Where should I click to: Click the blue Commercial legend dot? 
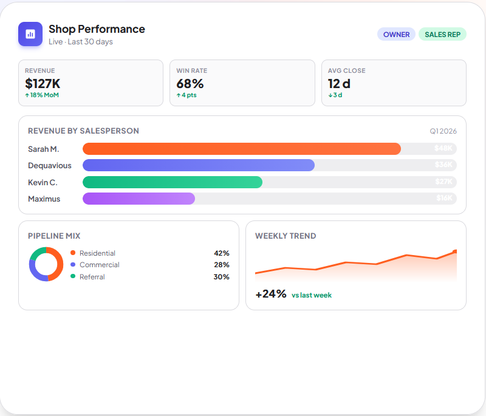[73, 265]
